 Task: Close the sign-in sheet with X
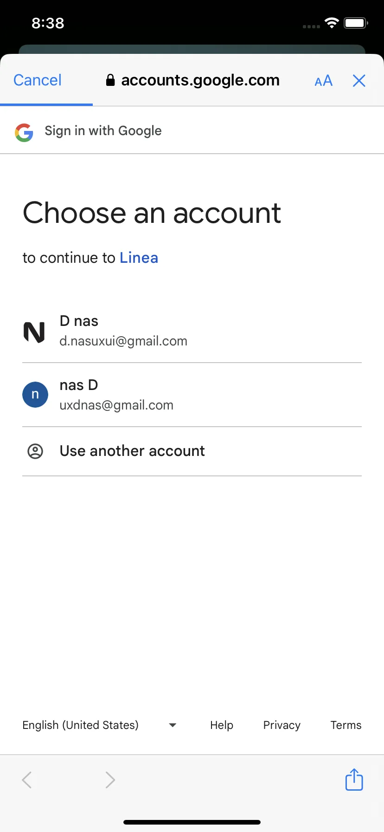pos(359,81)
